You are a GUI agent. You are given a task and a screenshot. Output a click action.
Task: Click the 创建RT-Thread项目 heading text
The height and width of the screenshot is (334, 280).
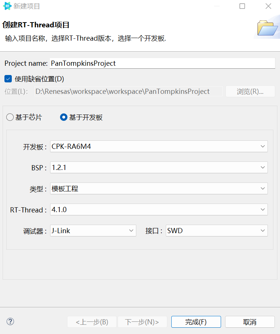coord(36,25)
